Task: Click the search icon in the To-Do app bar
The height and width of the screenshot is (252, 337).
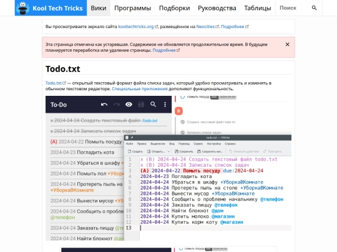Action: click(x=153, y=105)
